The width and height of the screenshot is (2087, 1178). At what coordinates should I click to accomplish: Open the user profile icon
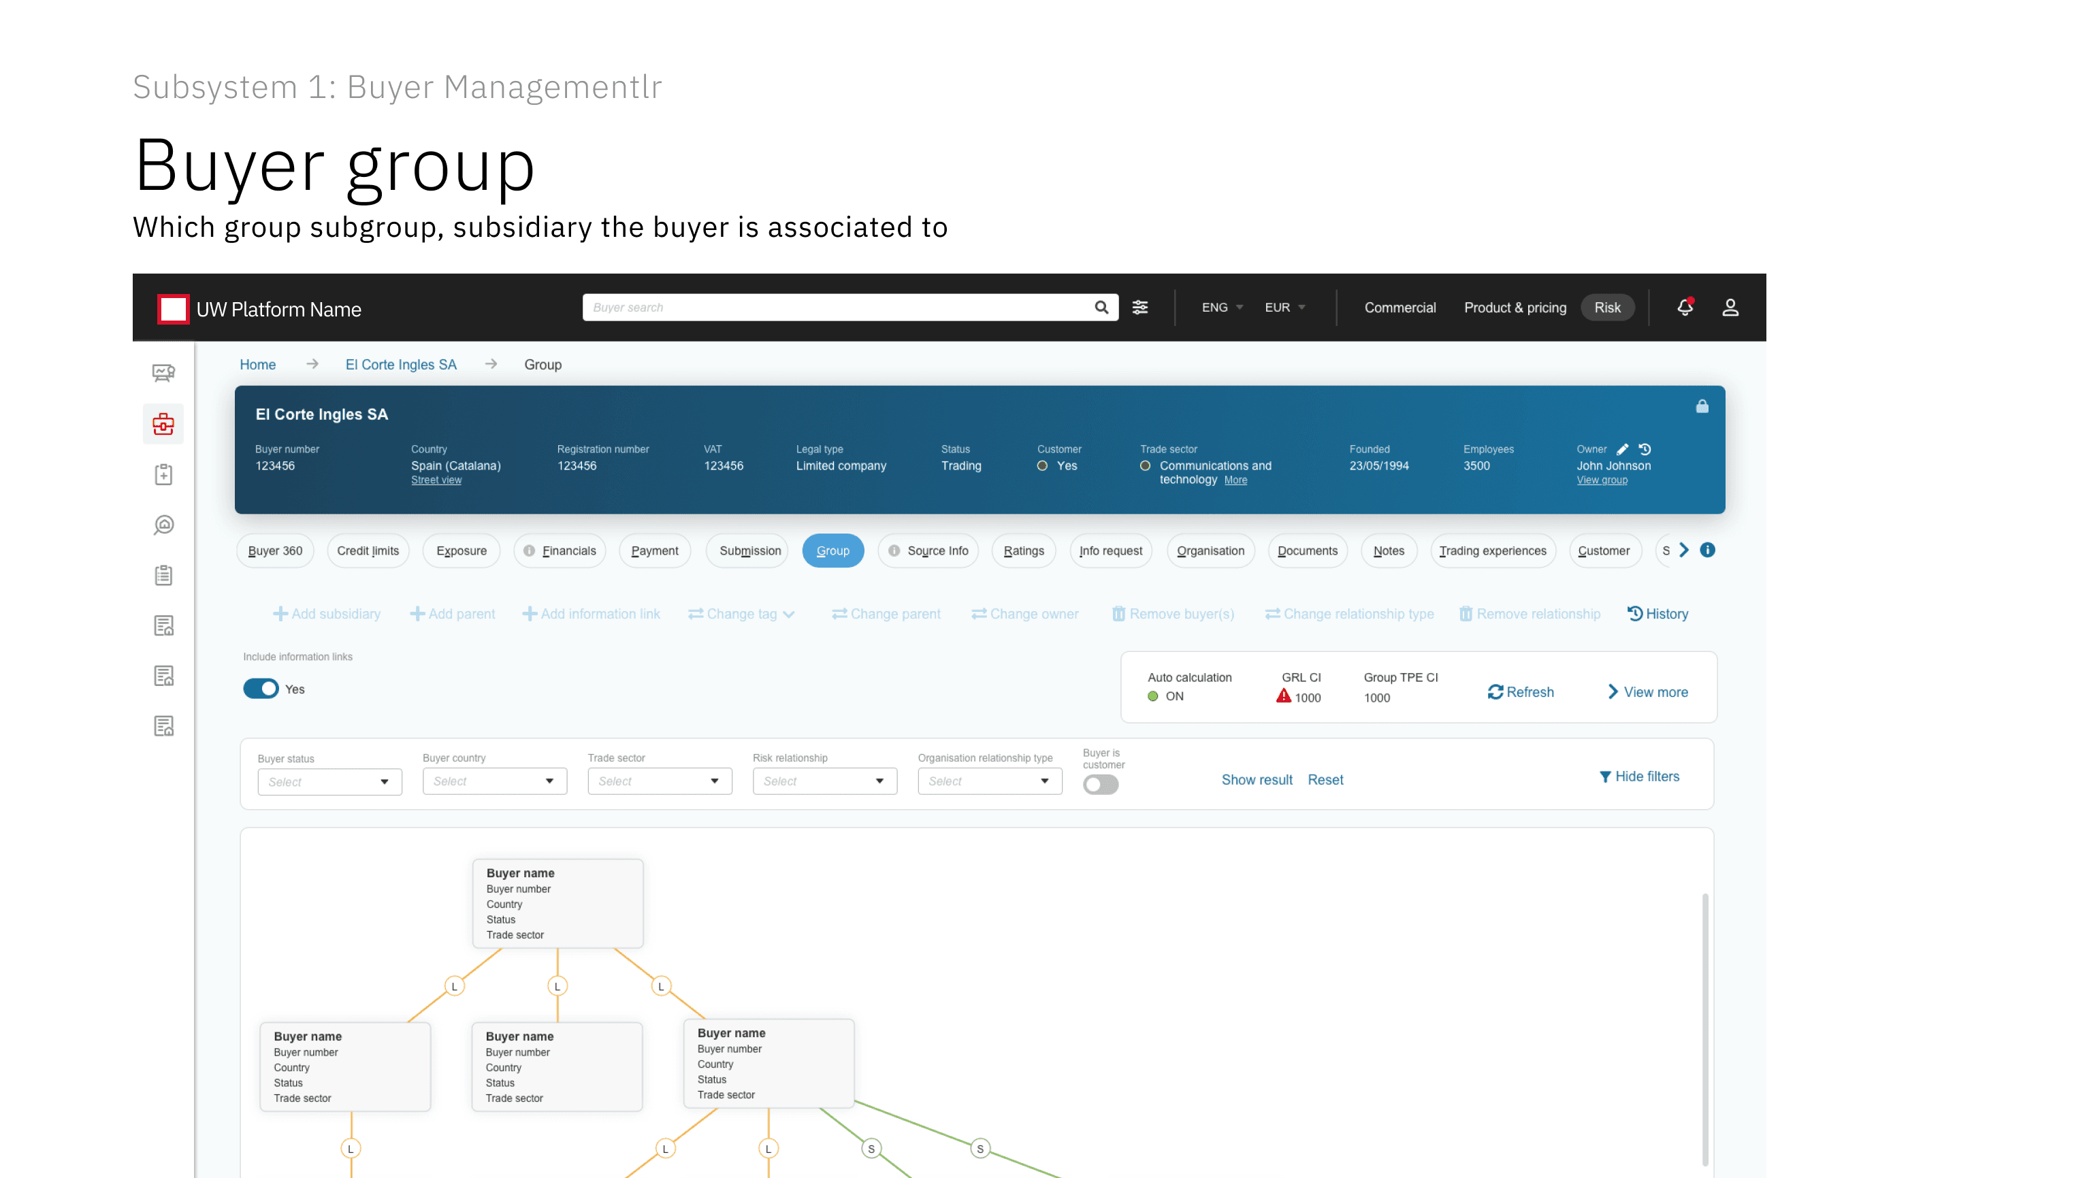coord(1730,307)
